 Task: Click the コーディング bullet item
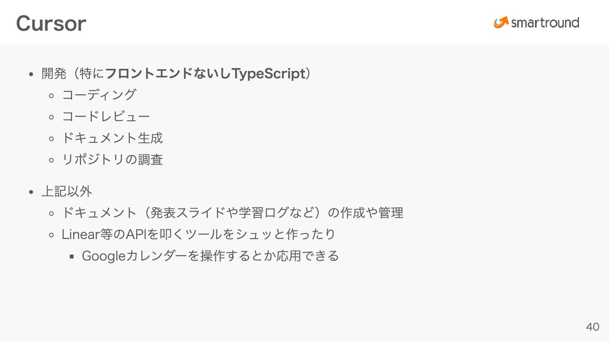coord(99,95)
